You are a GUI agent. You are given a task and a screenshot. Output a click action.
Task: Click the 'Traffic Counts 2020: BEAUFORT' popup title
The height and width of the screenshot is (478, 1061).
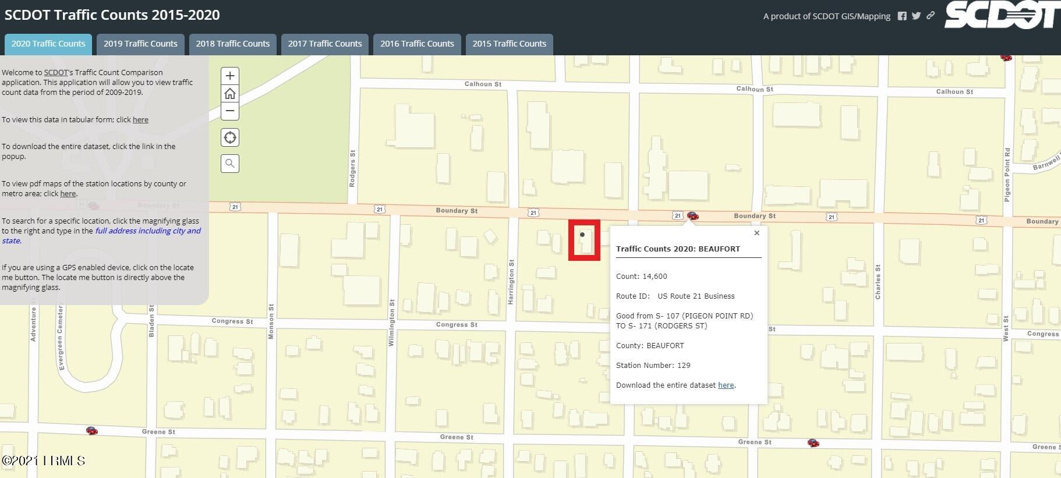pos(678,249)
